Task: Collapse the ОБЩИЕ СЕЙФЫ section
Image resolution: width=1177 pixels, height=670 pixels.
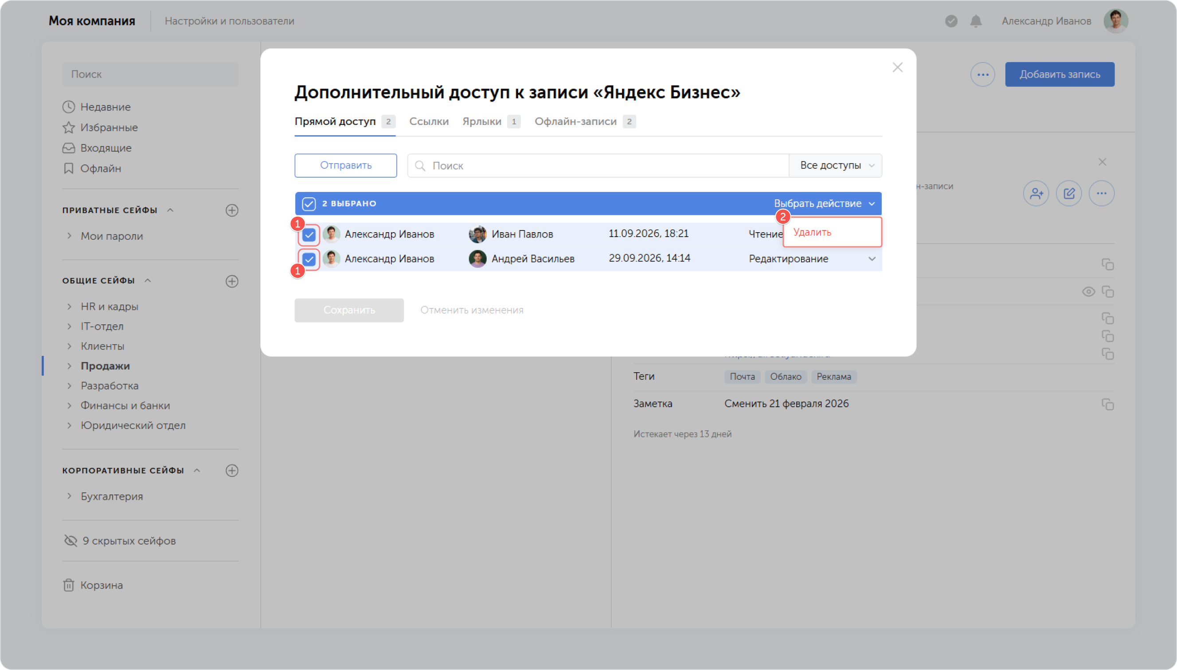Action: pyautogui.click(x=148, y=280)
